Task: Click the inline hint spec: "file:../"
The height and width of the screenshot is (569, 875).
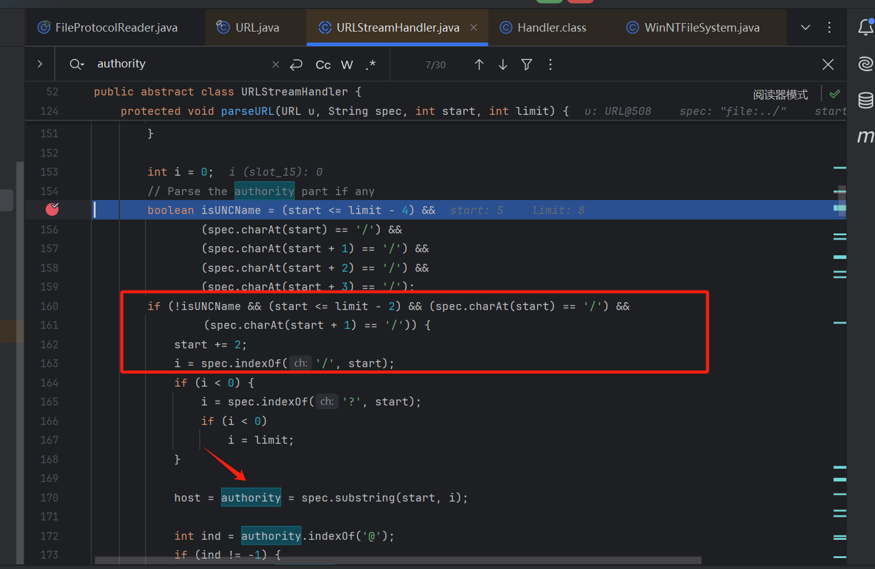Action: click(733, 111)
